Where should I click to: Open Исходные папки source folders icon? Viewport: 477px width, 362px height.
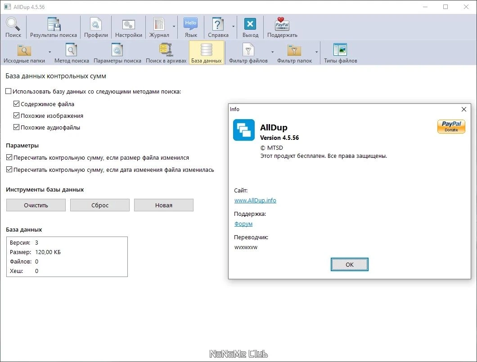coord(24,50)
